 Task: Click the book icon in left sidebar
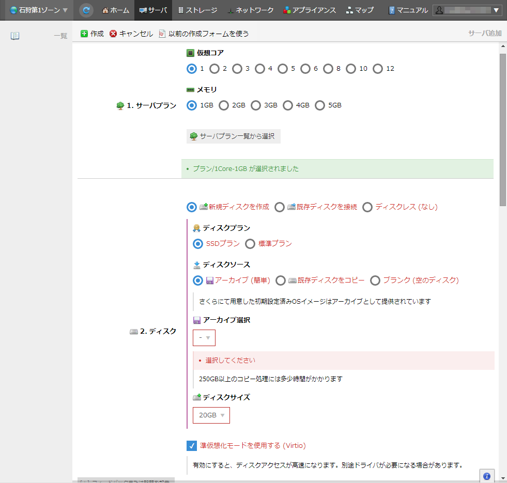coord(15,36)
